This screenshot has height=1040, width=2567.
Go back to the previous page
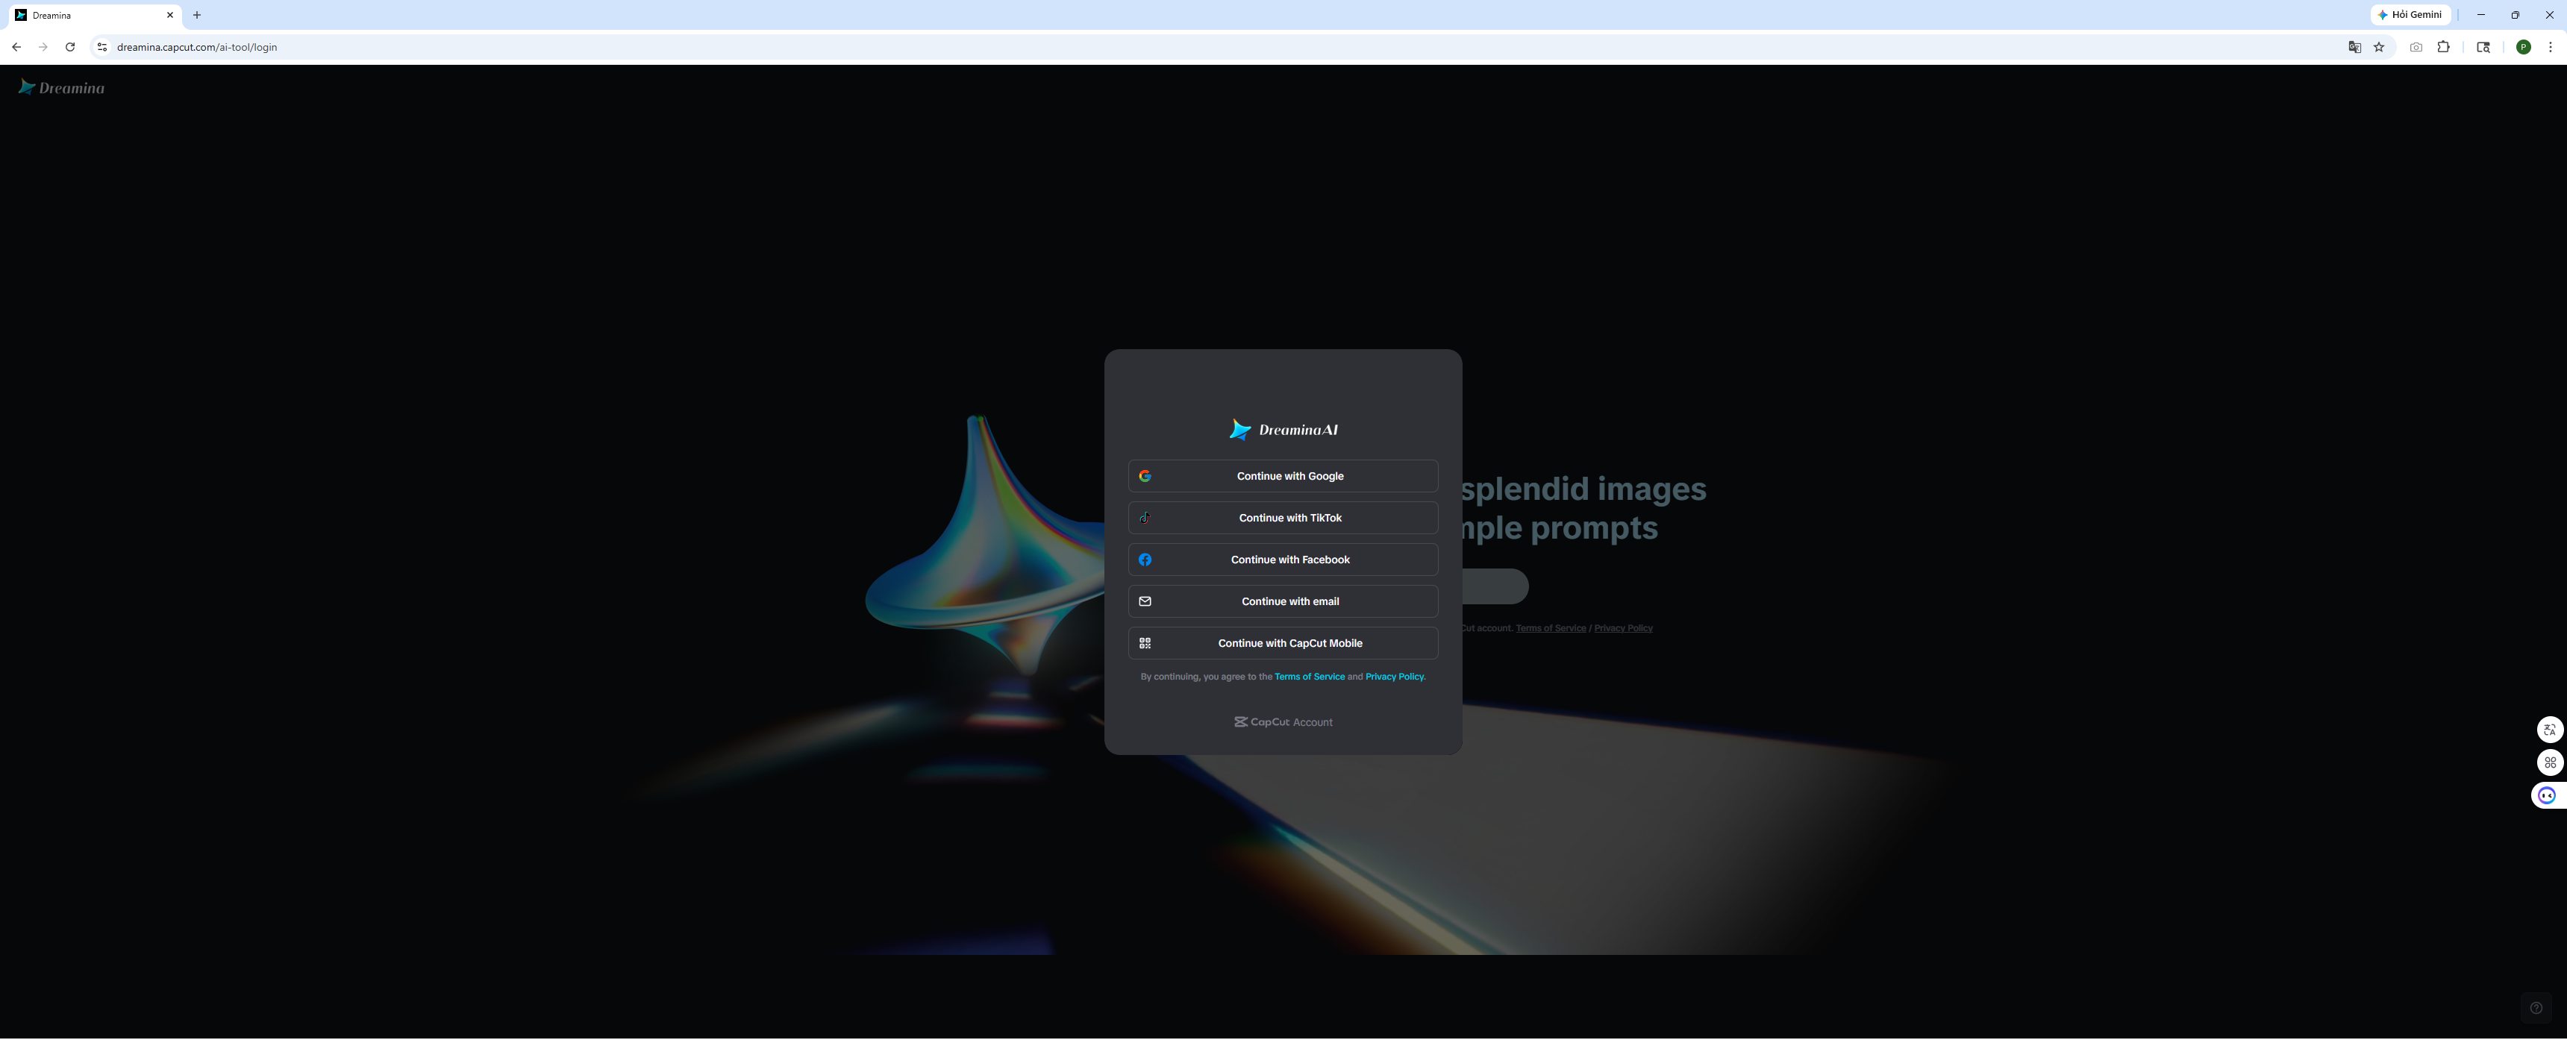tap(16, 47)
